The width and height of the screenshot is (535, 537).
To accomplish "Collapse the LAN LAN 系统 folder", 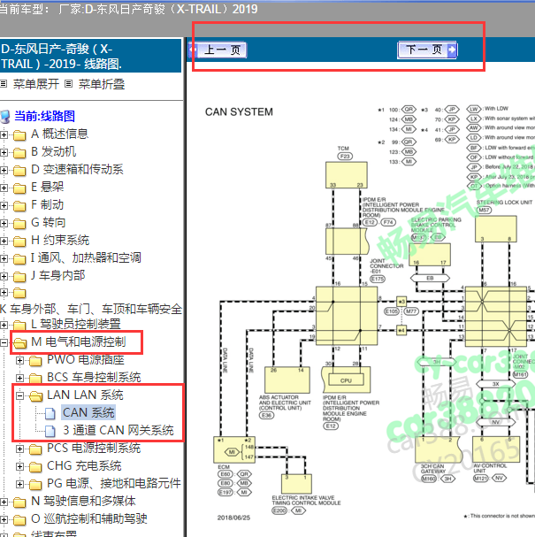I will coord(19,396).
